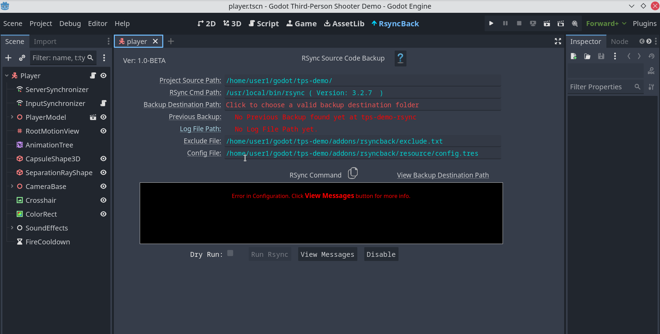Focus the scene tree filter field
The image size is (660, 334).
tap(63, 58)
